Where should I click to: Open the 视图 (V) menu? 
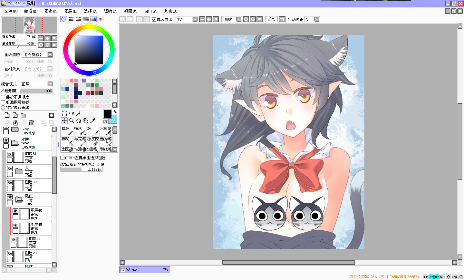131,11
